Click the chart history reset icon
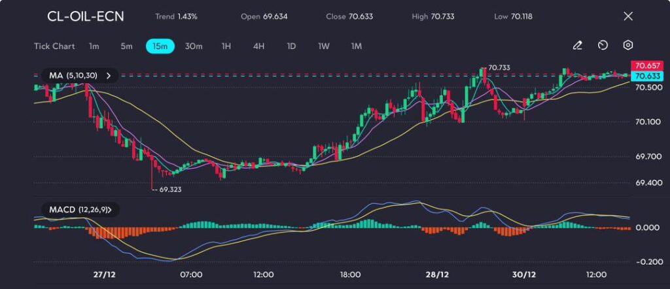Viewport: 670px width, 289px height. (x=603, y=45)
